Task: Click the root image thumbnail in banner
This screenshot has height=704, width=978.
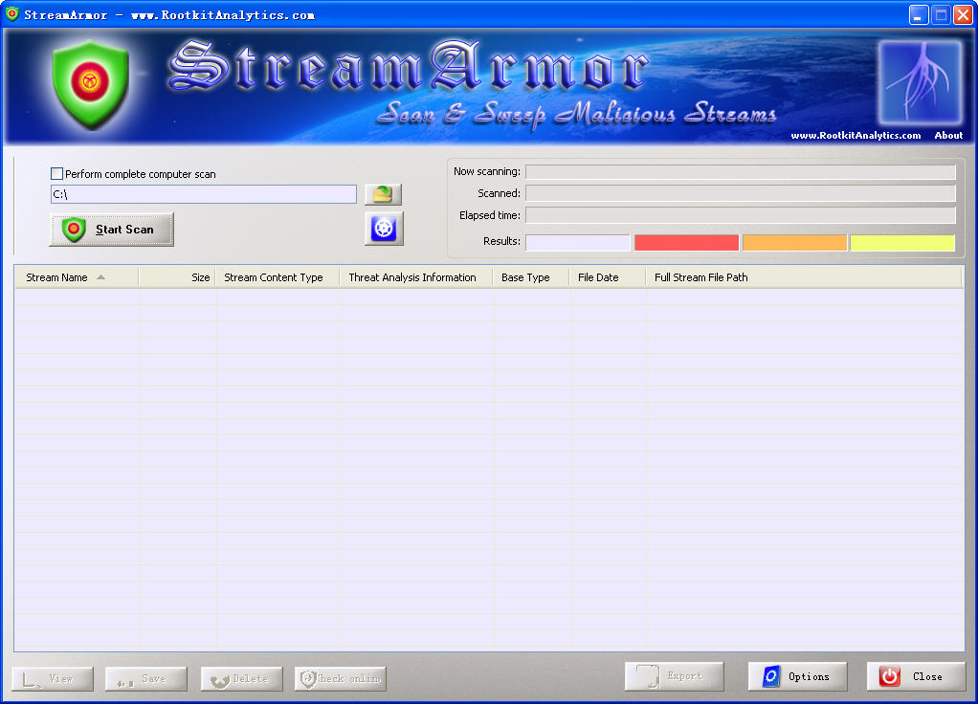Action: click(920, 82)
